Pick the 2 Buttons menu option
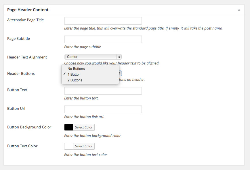This screenshot has height=170, width=250. coord(75,80)
